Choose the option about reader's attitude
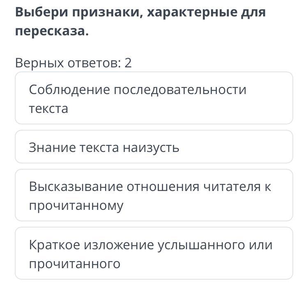308x308 pixels. pyautogui.click(x=154, y=195)
